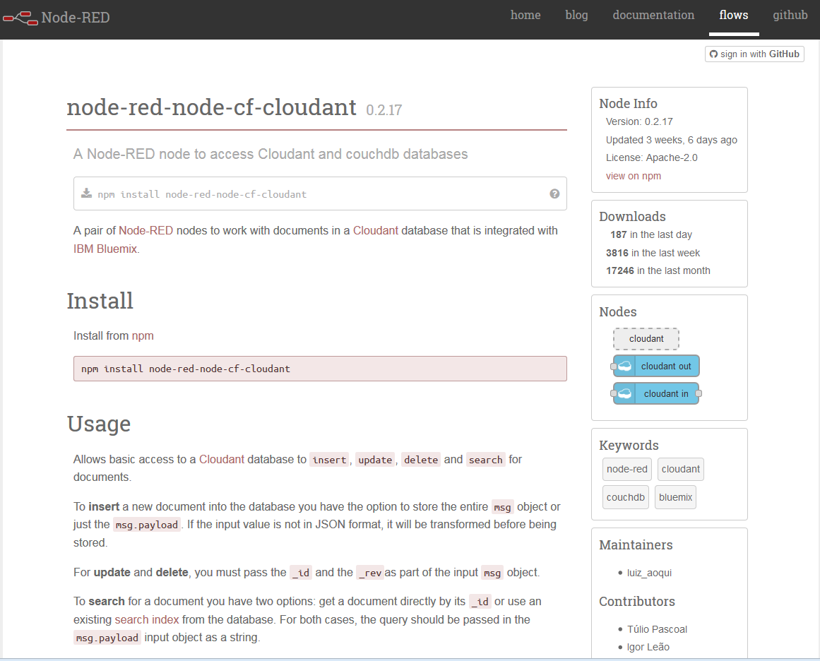Click the couchdb keyword tag
The width and height of the screenshot is (820, 661).
(x=626, y=497)
